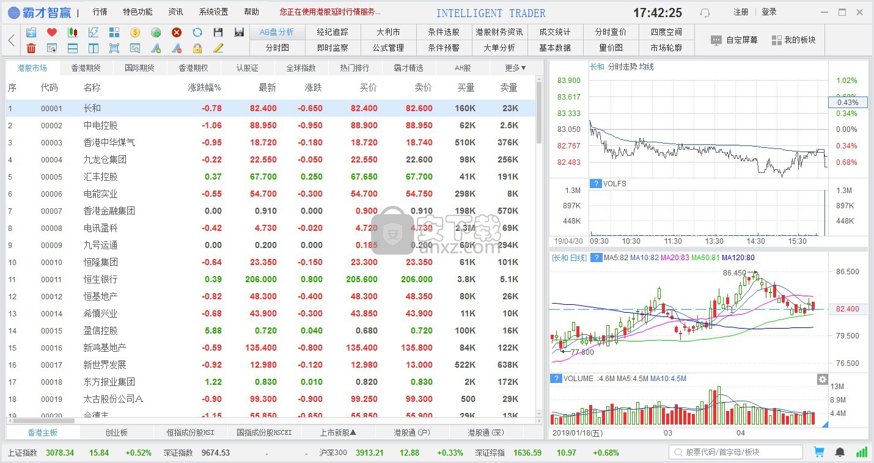
Task: Open daily chart settings gear icon
Action: pyautogui.click(x=823, y=379)
